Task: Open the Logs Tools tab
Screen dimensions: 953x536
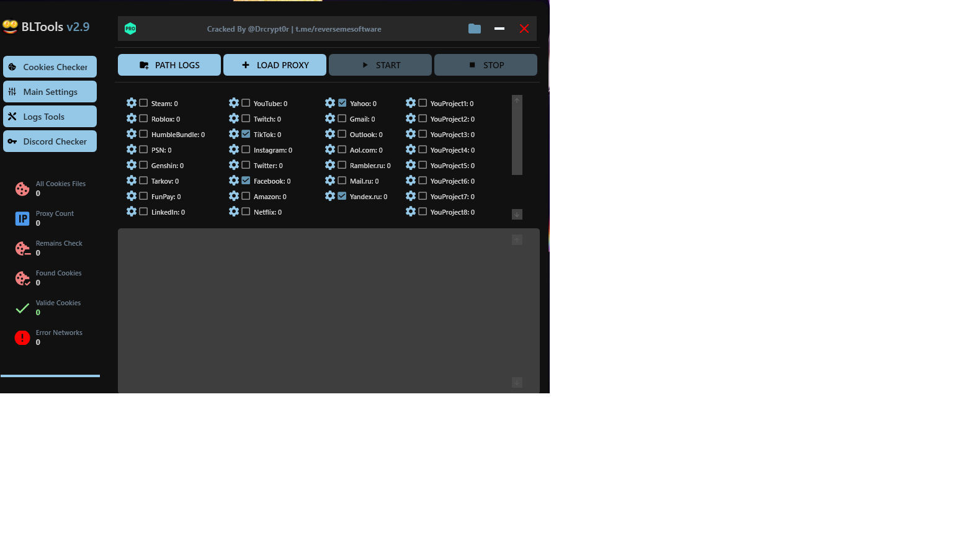Action: click(x=50, y=117)
